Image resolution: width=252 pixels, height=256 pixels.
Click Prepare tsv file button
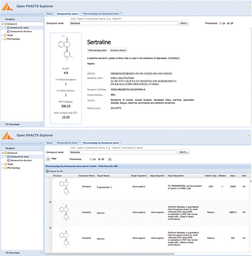point(55,171)
